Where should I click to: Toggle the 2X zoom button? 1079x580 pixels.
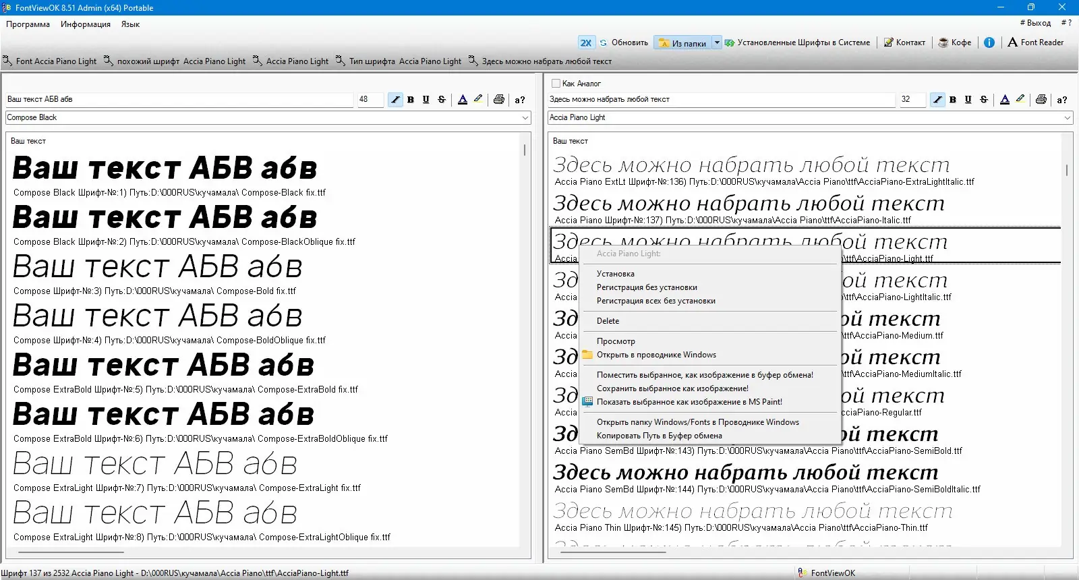coord(586,42)
